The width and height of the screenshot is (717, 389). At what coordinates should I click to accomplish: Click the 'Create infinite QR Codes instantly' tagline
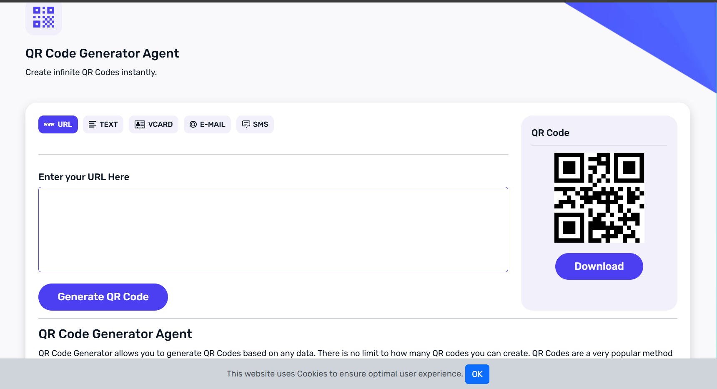[91, 72]
